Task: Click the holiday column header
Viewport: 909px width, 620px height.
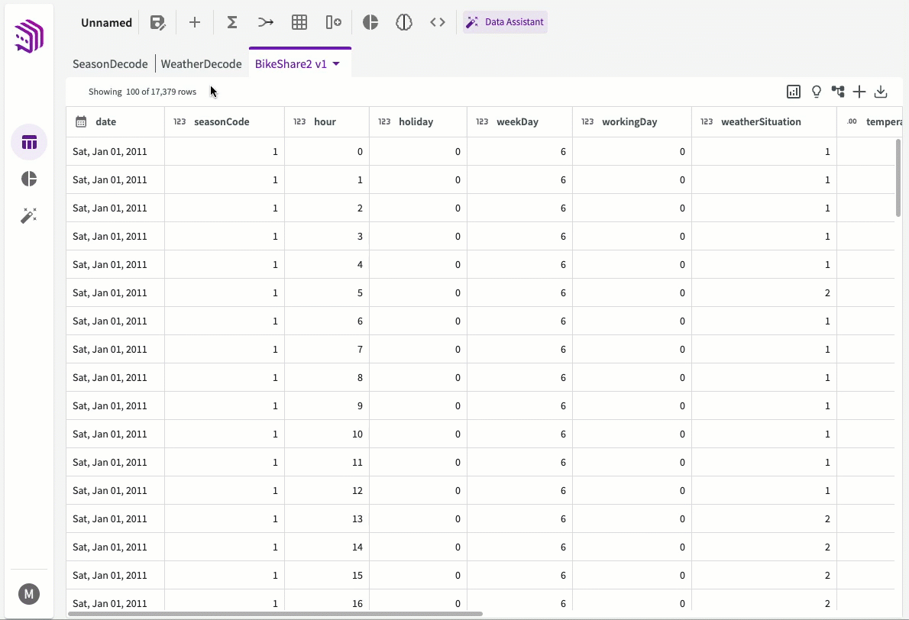Action: tap(418, 121)
